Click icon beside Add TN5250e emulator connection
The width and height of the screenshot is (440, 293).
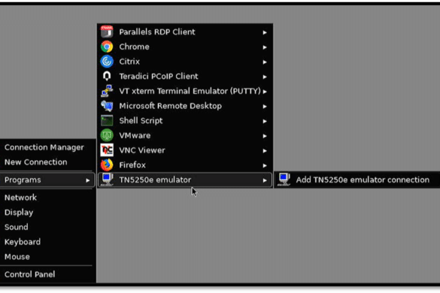tap(284, 180)
